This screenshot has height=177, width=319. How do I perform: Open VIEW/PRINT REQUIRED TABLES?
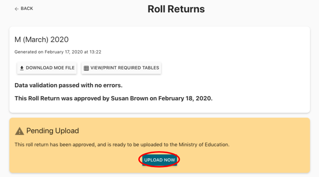point(124,68)
